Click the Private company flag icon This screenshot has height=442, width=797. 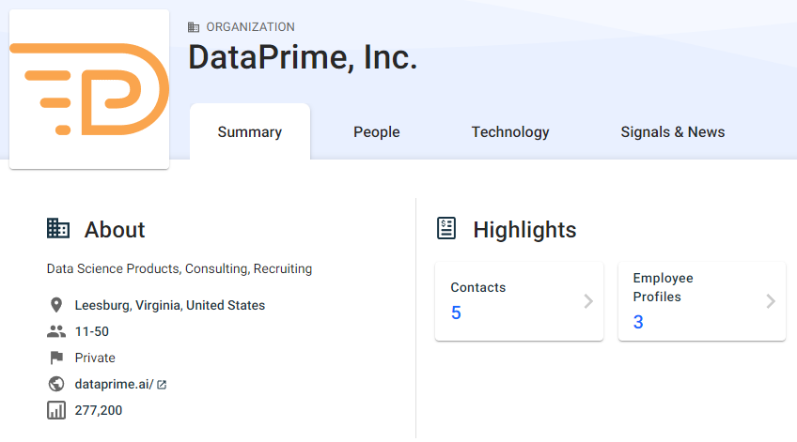(56, 358)
